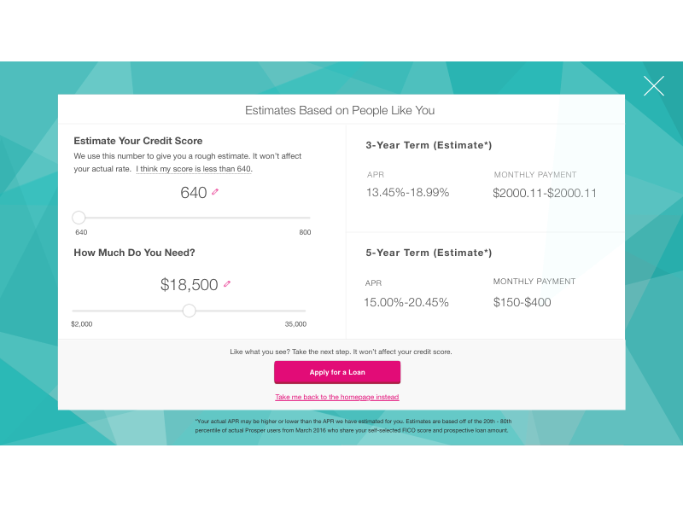The height and width of the screenshot is (512, 683).
Task: Click the pencil icon beside $18,500
Action: [227, 284]
